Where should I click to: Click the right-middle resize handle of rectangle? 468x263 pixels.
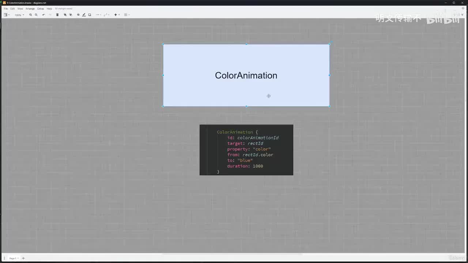[x=329, y=75]
